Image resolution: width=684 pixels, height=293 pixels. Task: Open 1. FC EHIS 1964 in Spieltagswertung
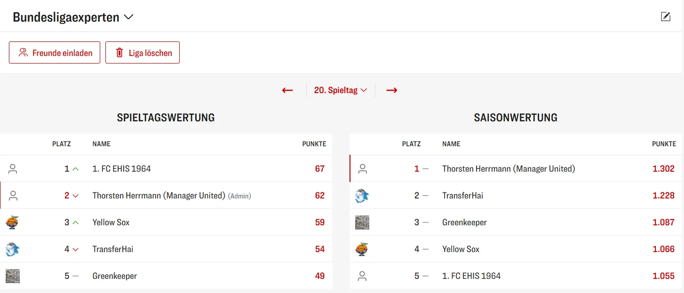coord(121,169)
